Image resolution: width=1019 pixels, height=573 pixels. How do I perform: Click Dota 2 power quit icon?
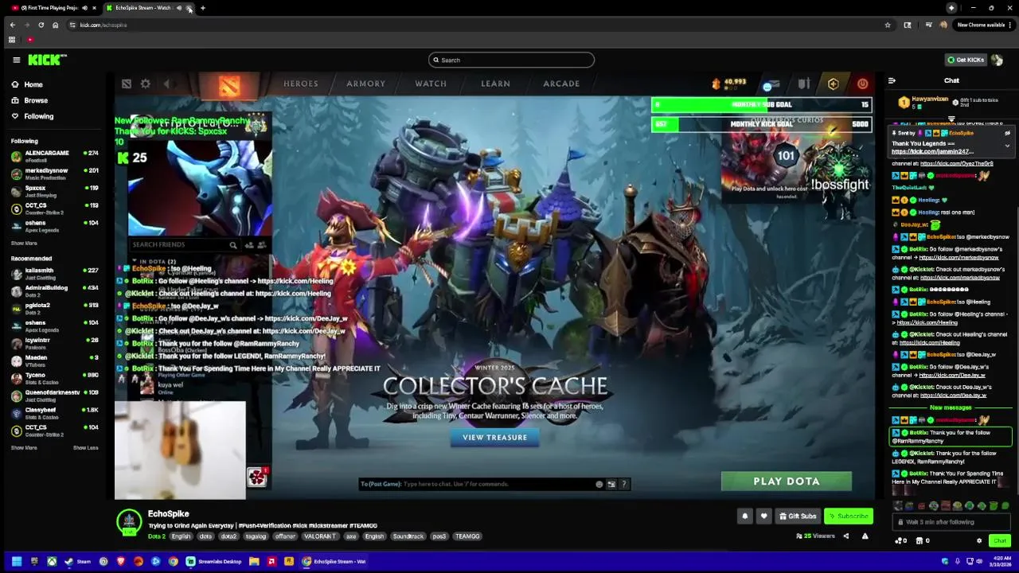click(x=862, y=84)
